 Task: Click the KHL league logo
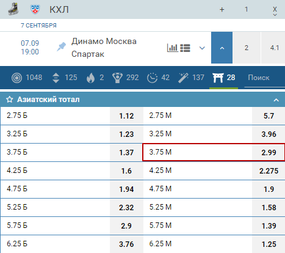click(35, 10)
